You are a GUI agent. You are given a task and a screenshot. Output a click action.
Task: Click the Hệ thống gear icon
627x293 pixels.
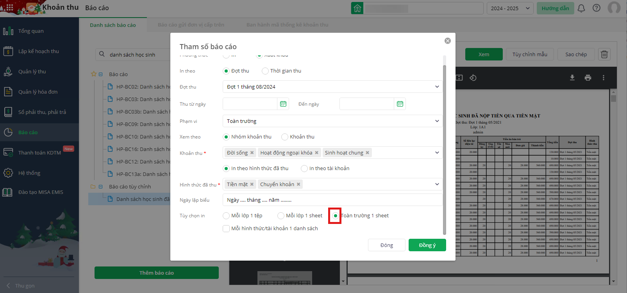coord(8,173)
